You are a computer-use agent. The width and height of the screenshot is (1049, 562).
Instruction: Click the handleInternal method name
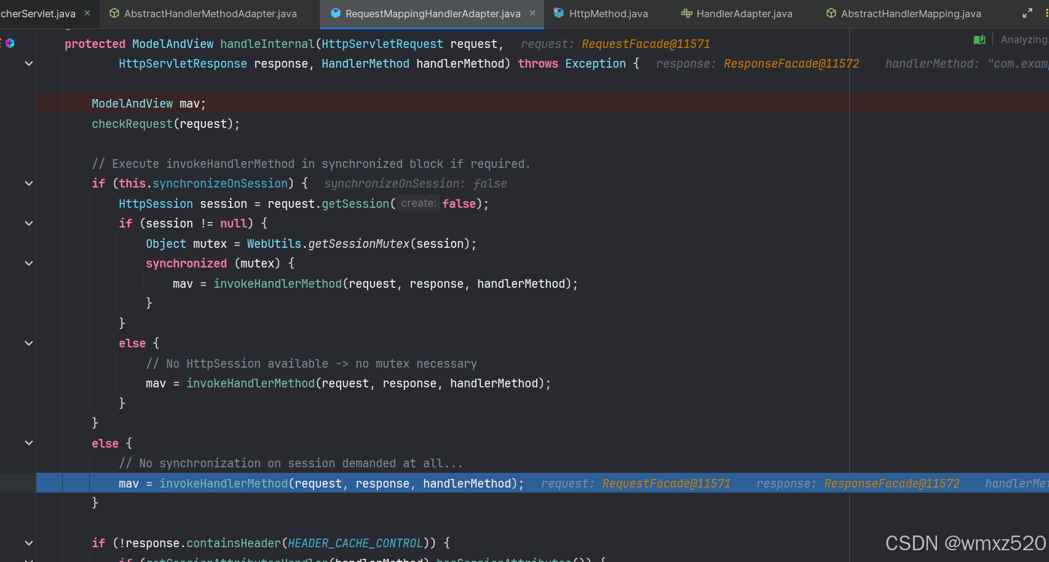point(267,44)
